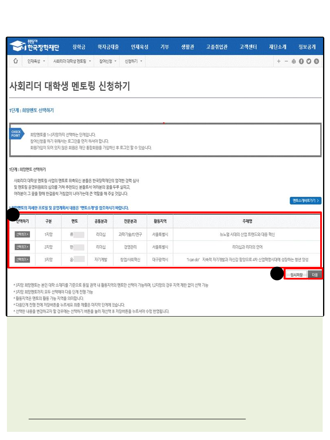This screenshot has width=330, height=440.
Task: Share page via Twitter icon
Action: pos(309,62)
